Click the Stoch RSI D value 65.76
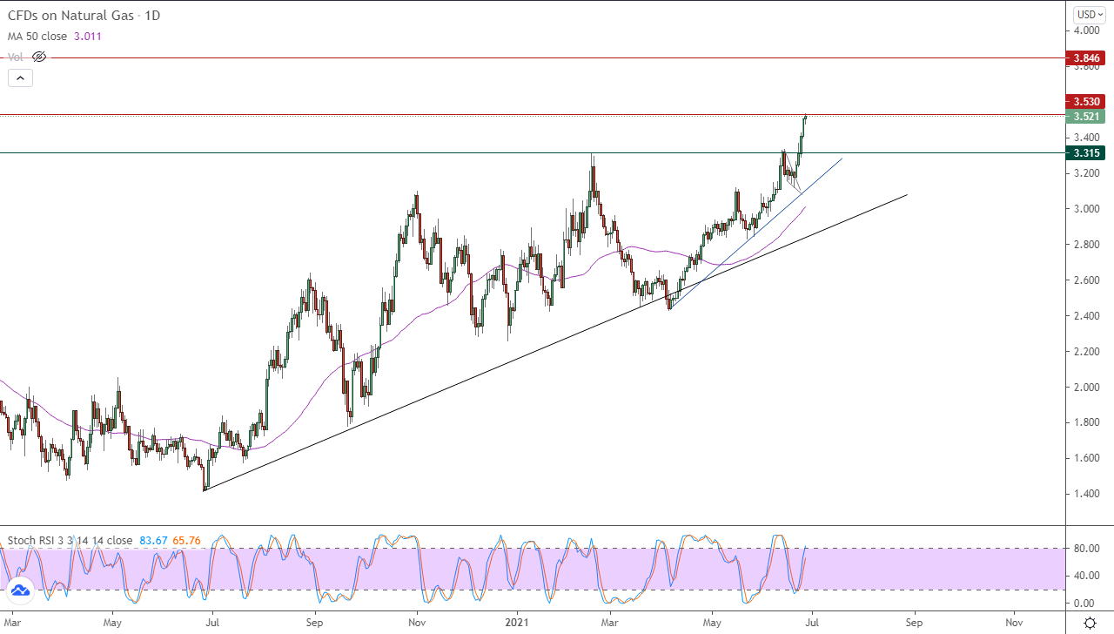This screenshot has height=634, width=1114. point(186,540)
